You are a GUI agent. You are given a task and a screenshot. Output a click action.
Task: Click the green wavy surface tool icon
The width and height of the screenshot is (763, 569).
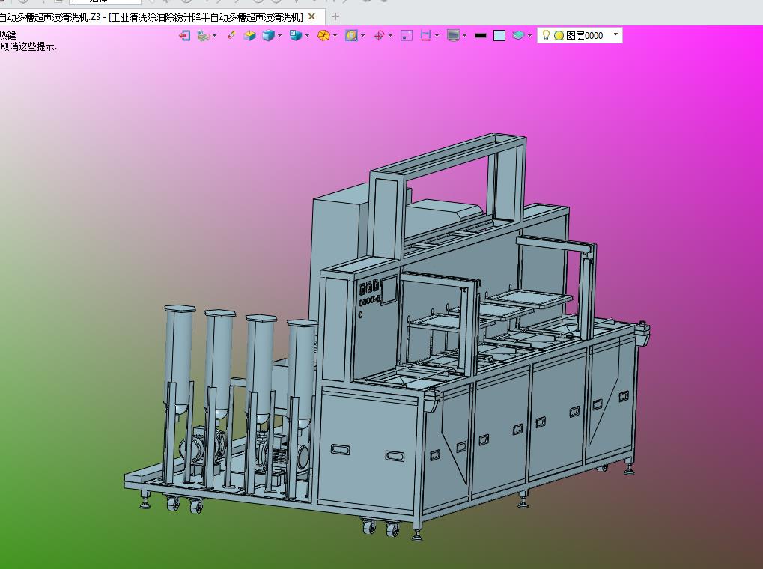pos(204,35)
